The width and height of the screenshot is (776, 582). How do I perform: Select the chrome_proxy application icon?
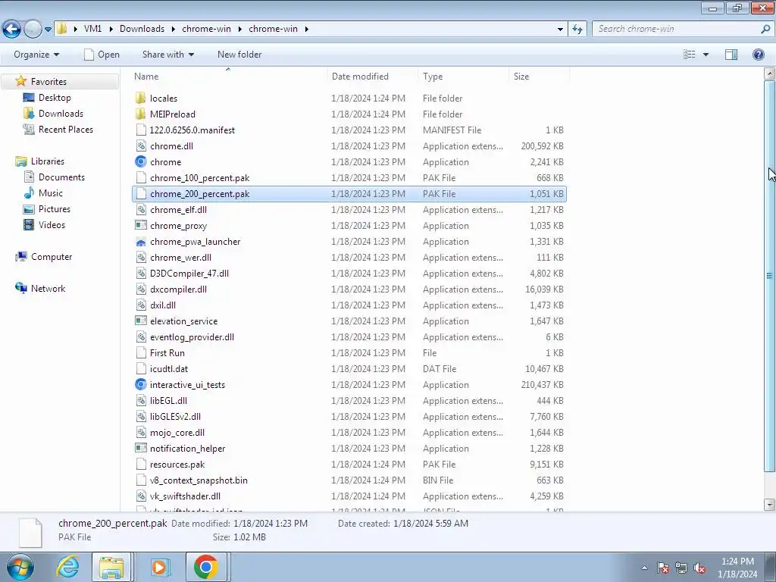click(x=140, y=225)
